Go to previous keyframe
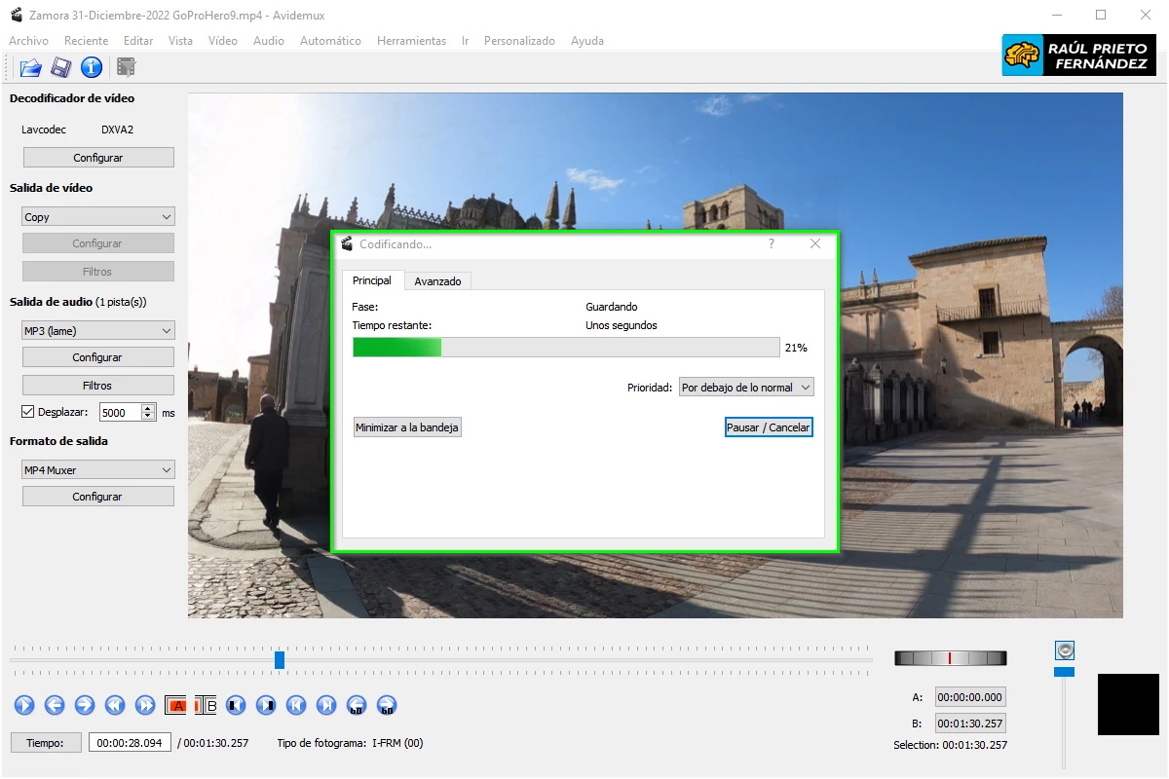Screen dimensions: 1169x779 pyautogui.click(x=295, y=705)
